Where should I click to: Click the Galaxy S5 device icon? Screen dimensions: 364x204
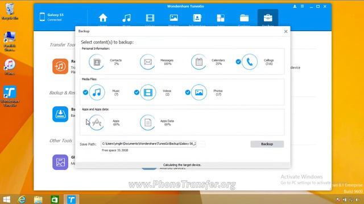[42, 17]
